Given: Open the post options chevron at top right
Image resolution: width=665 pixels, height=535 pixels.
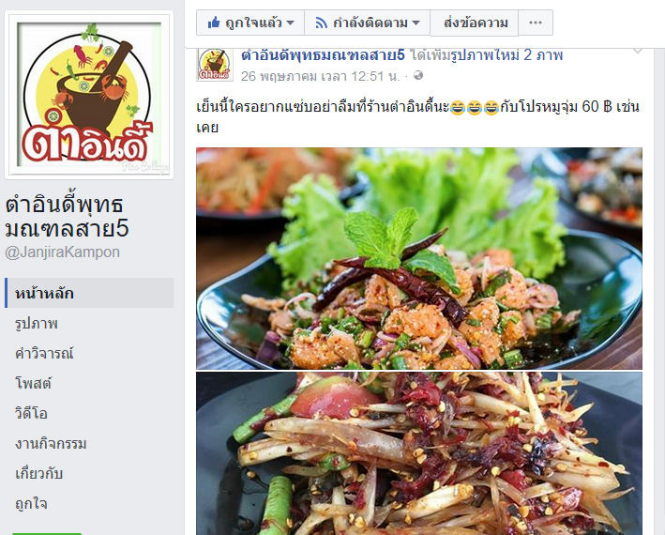Looking at the screenshot, I should click(638, 52).
